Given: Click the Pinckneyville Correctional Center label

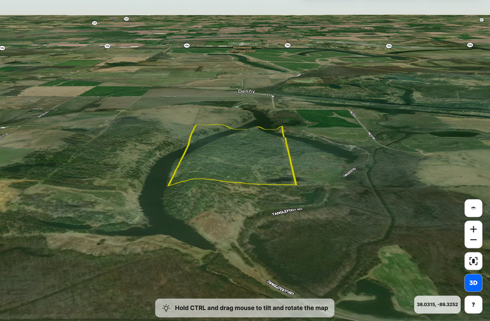Looking at the screenshot, I should pyautogui.click(x=242, y=49).
